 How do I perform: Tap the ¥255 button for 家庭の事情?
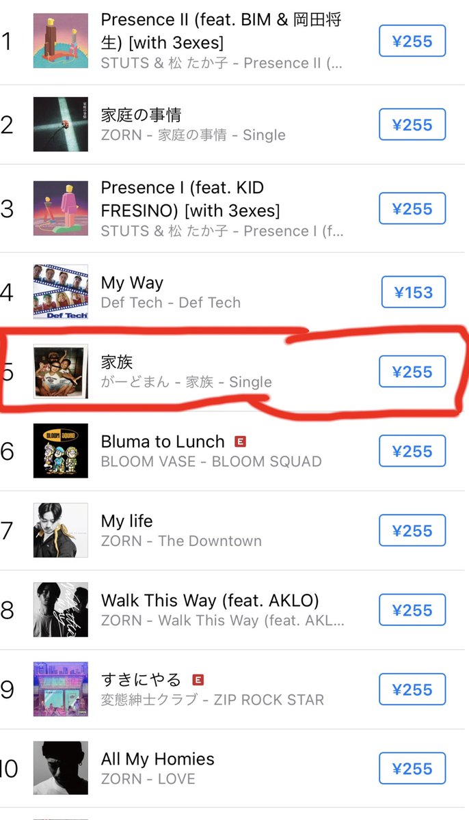point(412,124)
